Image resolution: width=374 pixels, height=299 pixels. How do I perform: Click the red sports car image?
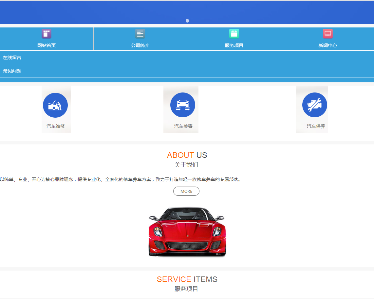187,232
